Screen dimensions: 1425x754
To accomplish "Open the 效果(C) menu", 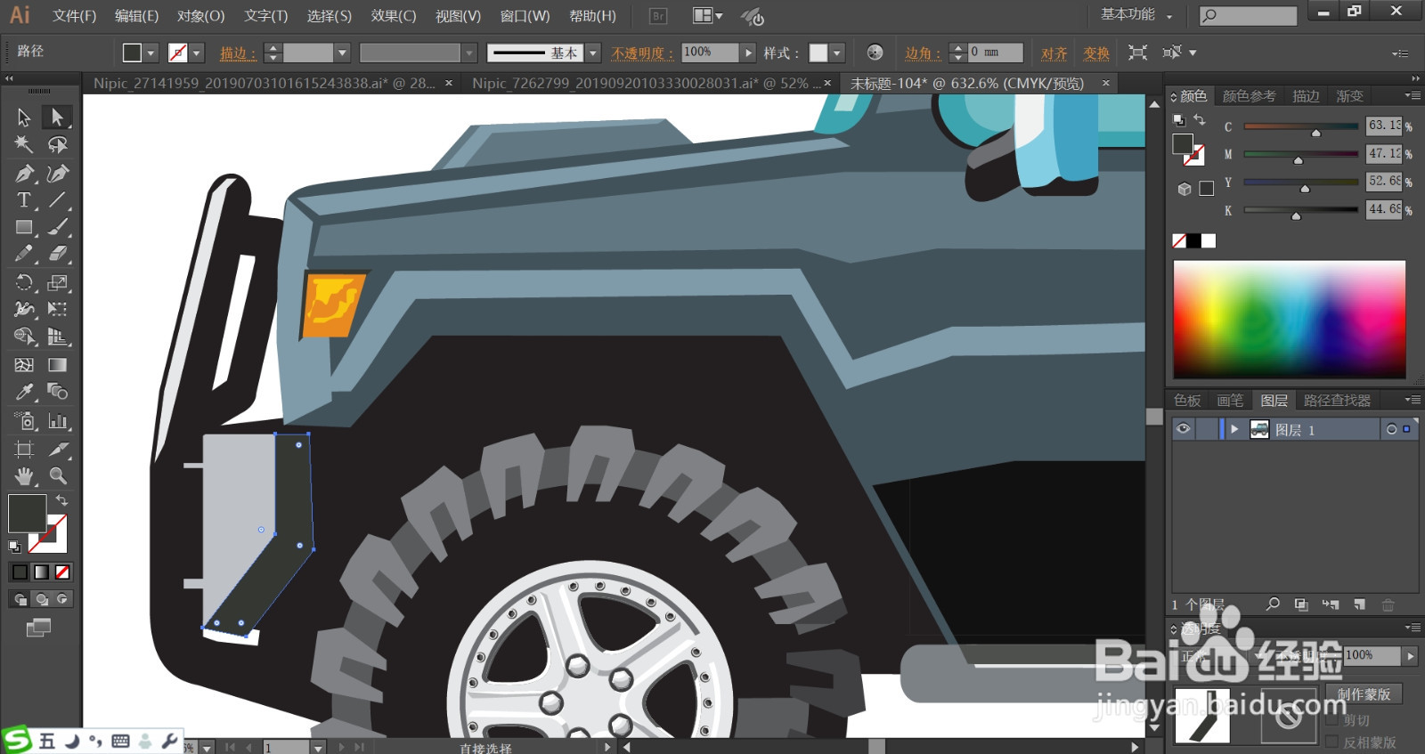I will point(394,16).
